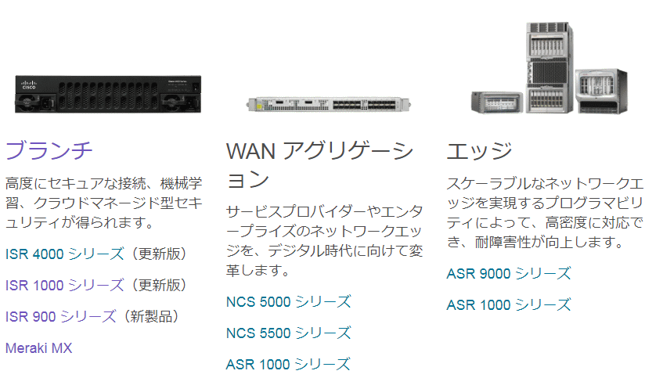Screen dimensions: 645x378
Task: Open ASR 1000 シリーズ under エッジ
Action: (x=509, y=304)
